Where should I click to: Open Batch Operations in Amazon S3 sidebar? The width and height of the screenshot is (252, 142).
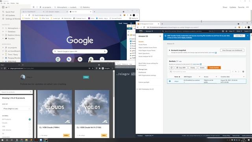coord(144,53)
